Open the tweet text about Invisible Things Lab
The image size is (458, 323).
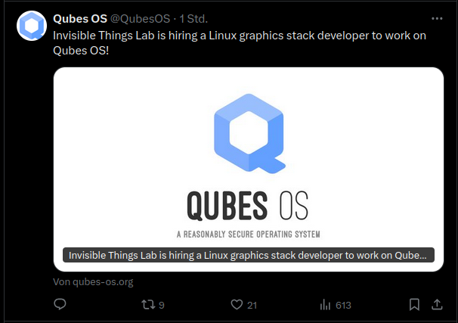tap(240, 43)
